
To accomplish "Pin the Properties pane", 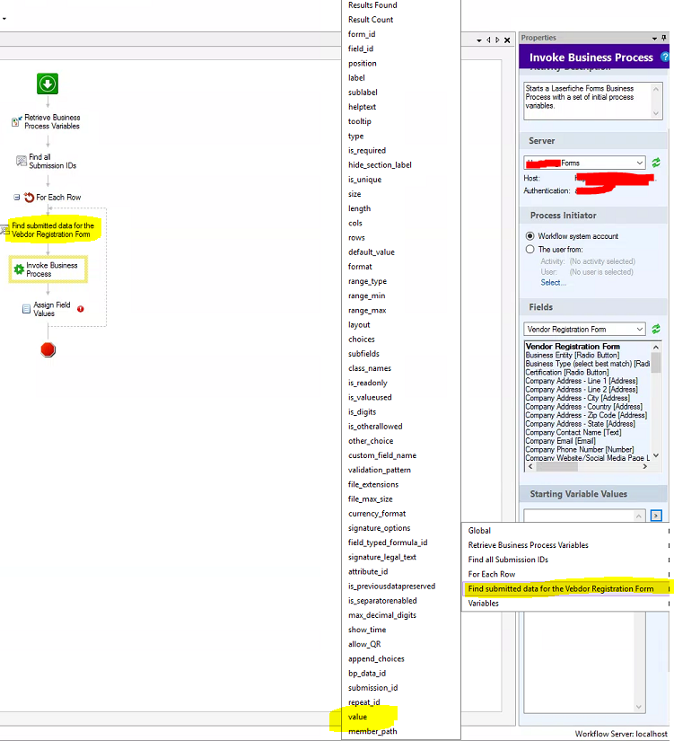I will coord(664,38).
